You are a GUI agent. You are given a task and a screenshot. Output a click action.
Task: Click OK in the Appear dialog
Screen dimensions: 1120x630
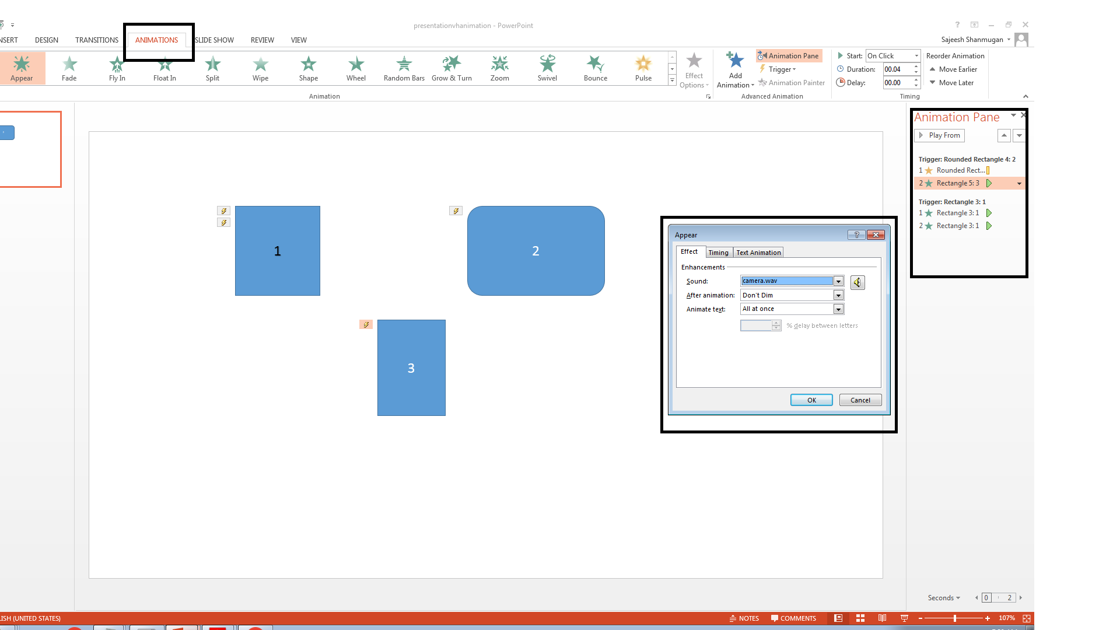coord(811,400)
